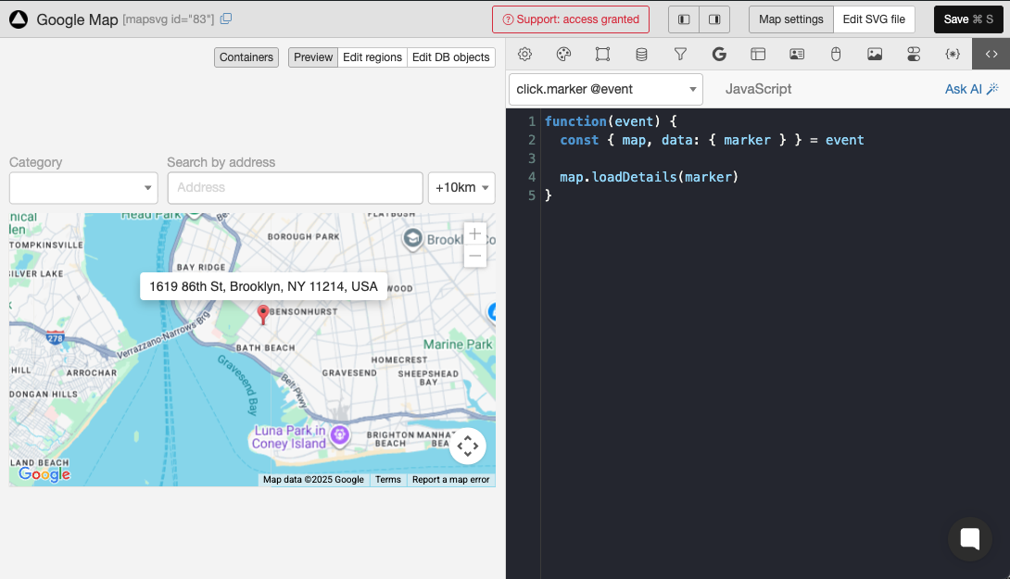Expand the click.marker @event dropdown
Viewport: 1010px width, 579px height.
point(606,90)
